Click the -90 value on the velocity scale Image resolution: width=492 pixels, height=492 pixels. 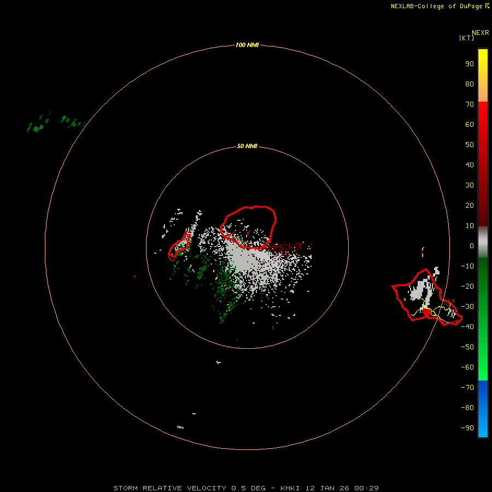[467, 427]
